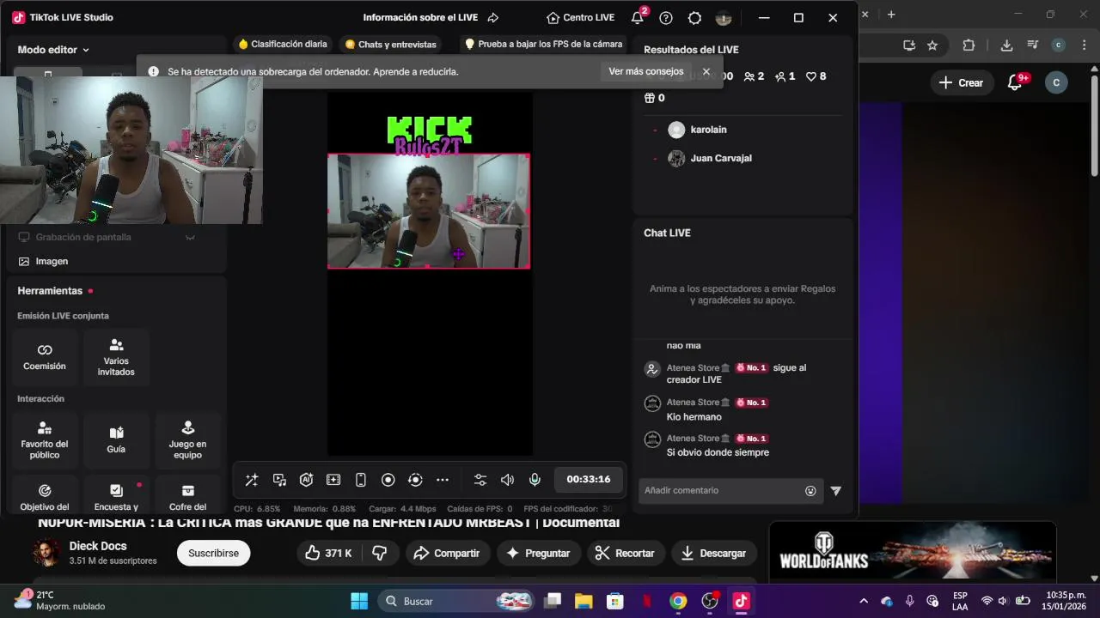This screenshot has width=1100, height=618.
Task: Share the LIVE with arrow icon
Action: tap(493, 17)
